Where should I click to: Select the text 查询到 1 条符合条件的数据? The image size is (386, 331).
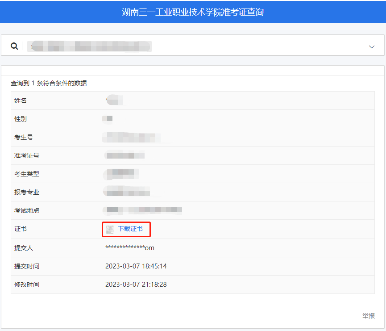click(x=49, y=83)
